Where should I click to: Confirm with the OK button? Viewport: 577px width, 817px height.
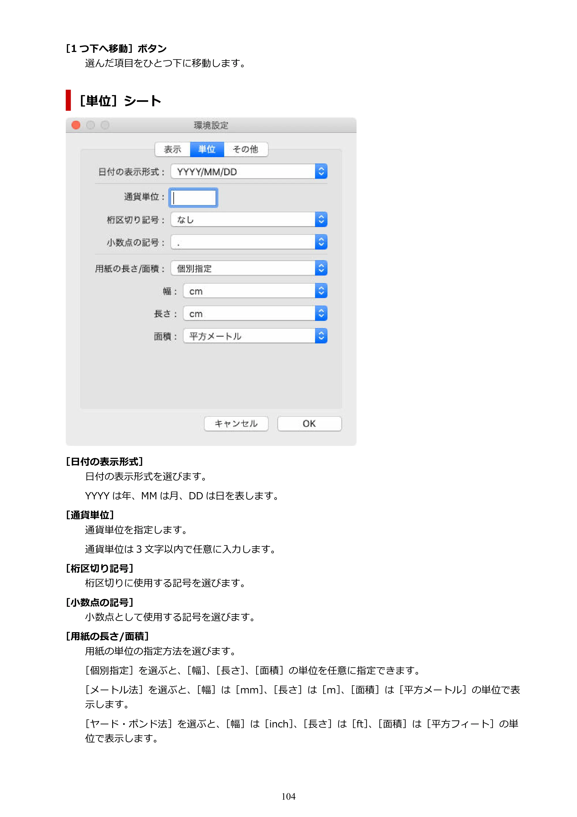(x=309, y=423)
